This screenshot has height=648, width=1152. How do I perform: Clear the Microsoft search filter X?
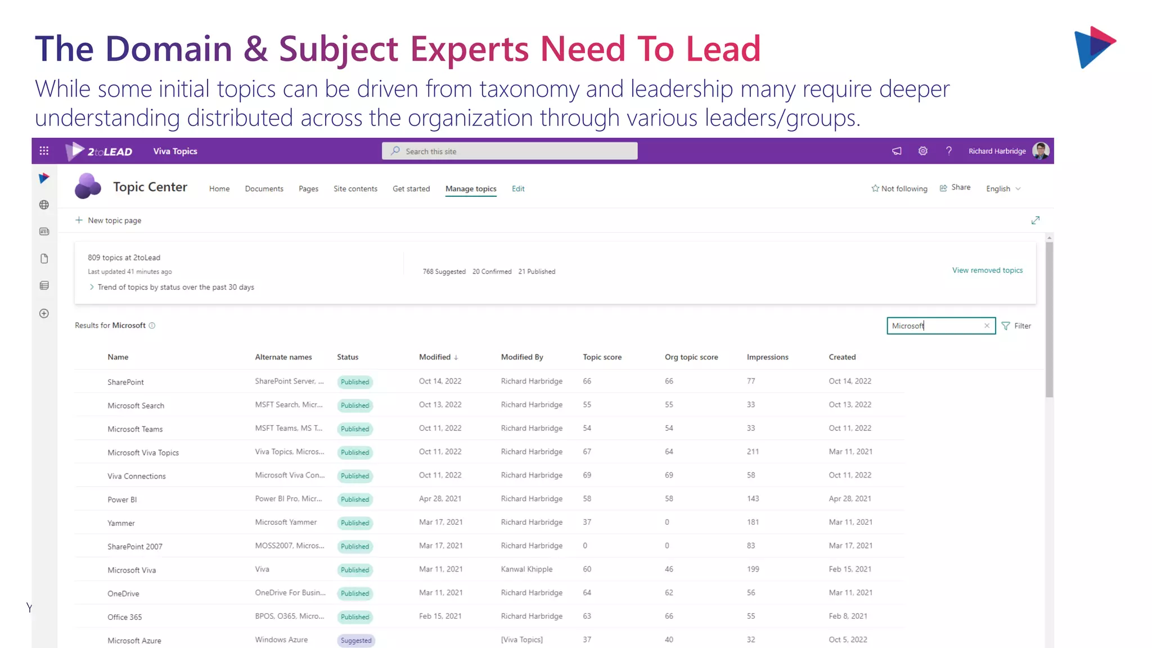(987, 326)
